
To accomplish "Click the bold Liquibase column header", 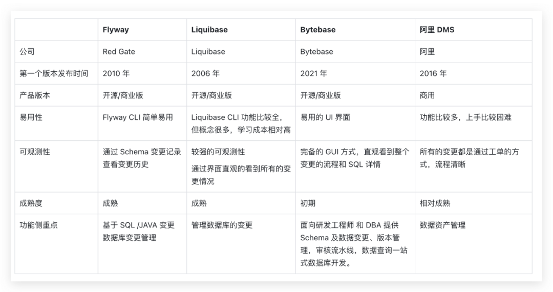I will pyautogui.click(x=209, y=30).
